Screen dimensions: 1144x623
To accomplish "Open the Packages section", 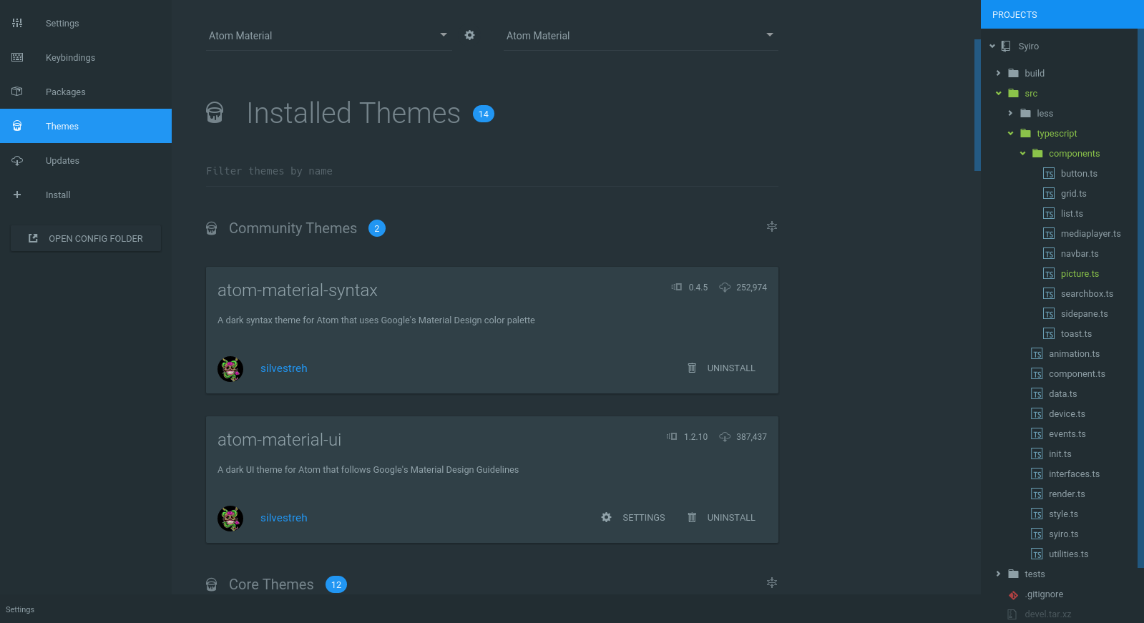I will click(x=86, y=92).
